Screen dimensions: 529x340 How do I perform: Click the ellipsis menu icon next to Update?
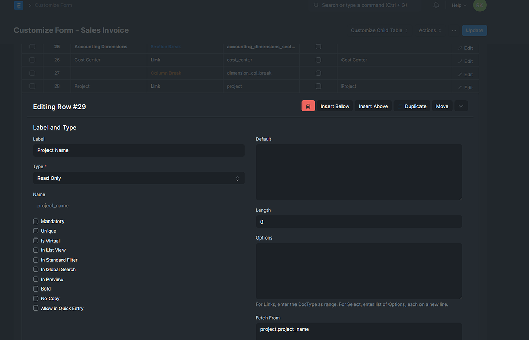(453, 30)
